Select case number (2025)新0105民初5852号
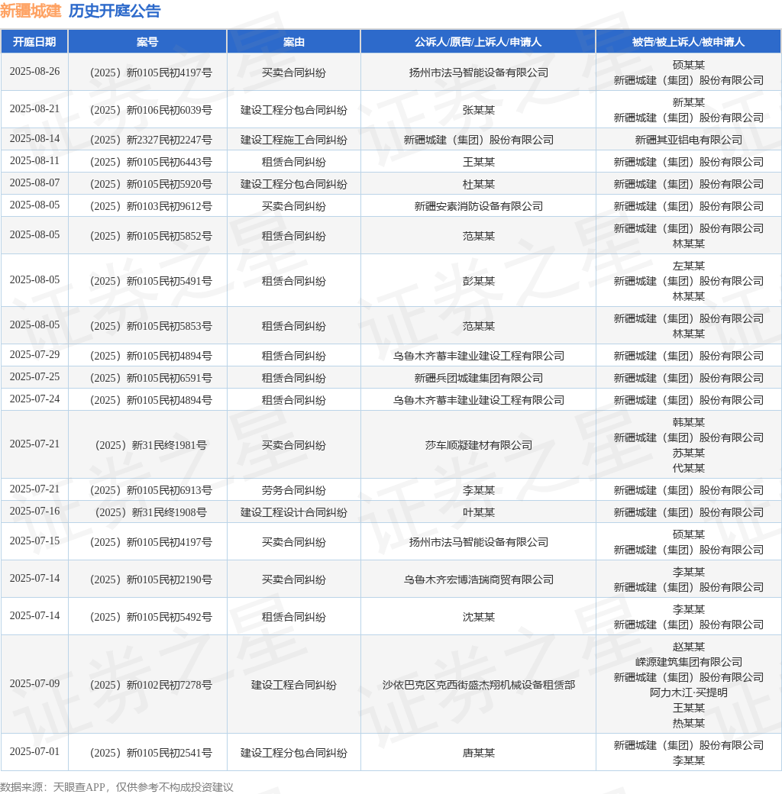Screen dimensions: 782x794 151,237
